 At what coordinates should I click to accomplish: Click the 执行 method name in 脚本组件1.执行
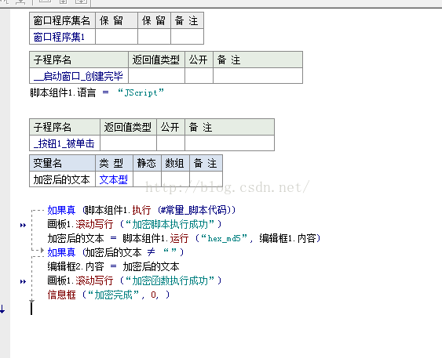141,210
